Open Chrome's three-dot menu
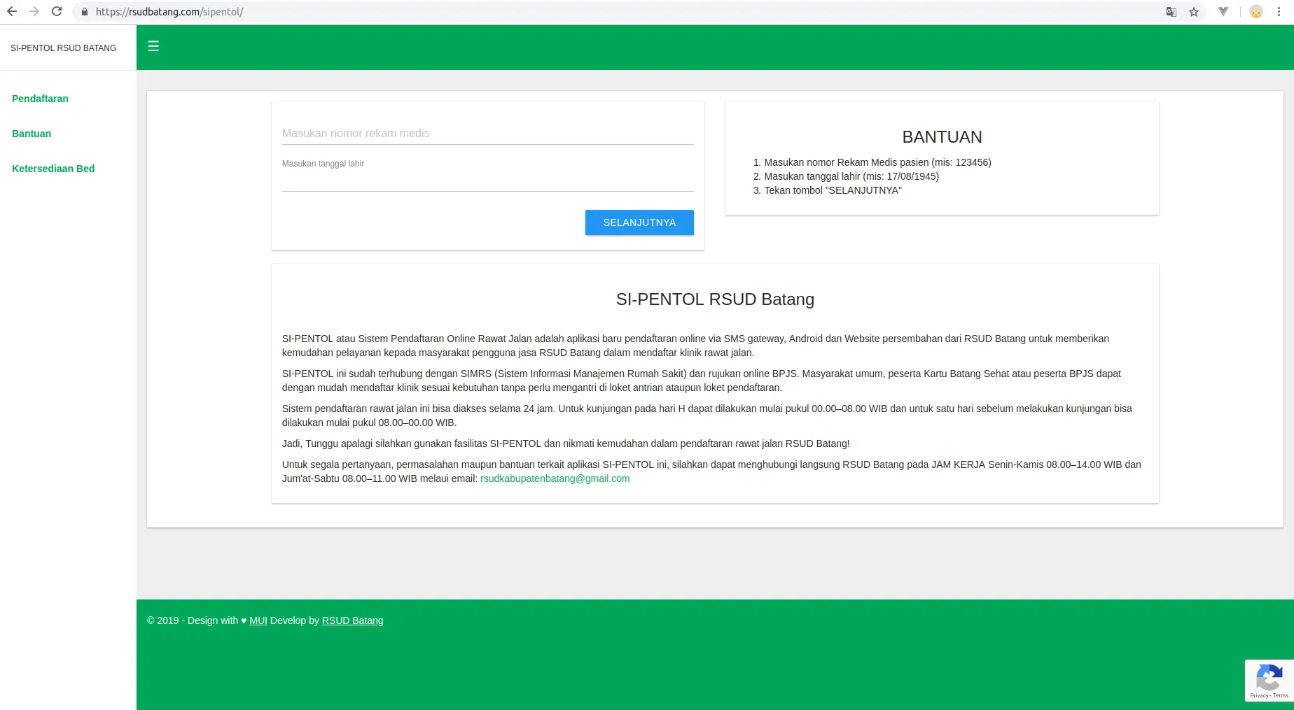 1279,12
